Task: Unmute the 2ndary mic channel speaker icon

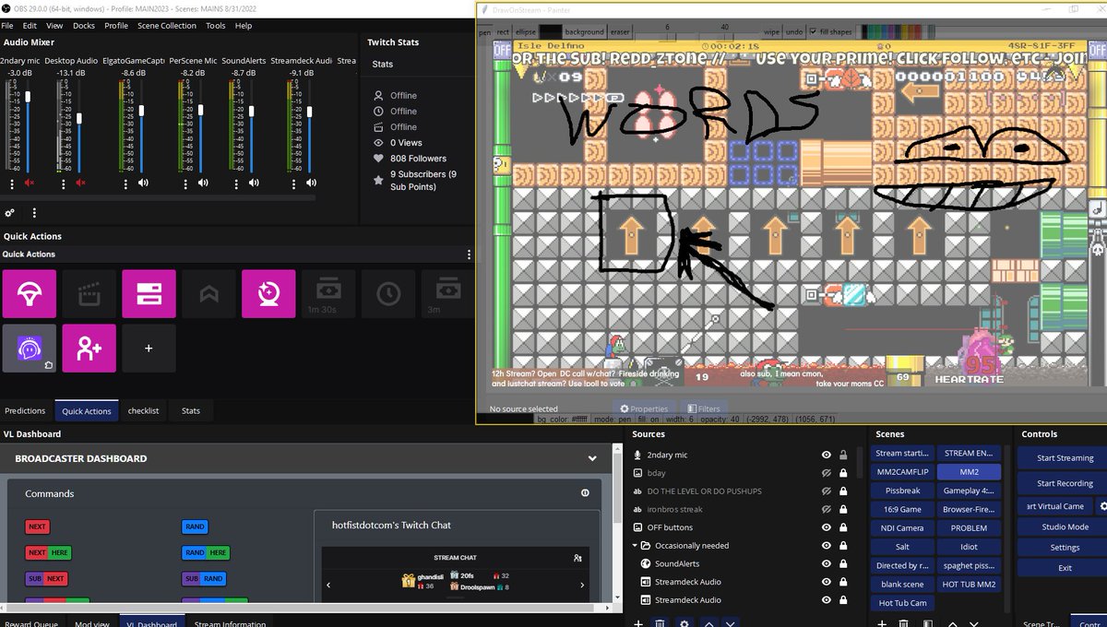Action: pyautogui.click(x=29, y=183)
